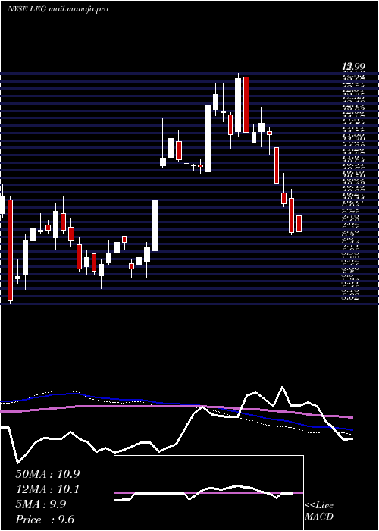The height and width of the screenshot is (531, 379).
Task: Open the Live MACD inset chart panel
Action: [x=208, y=493]
